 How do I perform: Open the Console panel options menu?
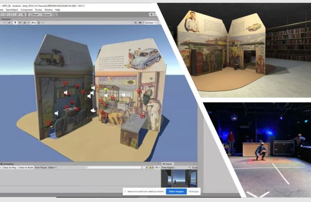(158, 164)
